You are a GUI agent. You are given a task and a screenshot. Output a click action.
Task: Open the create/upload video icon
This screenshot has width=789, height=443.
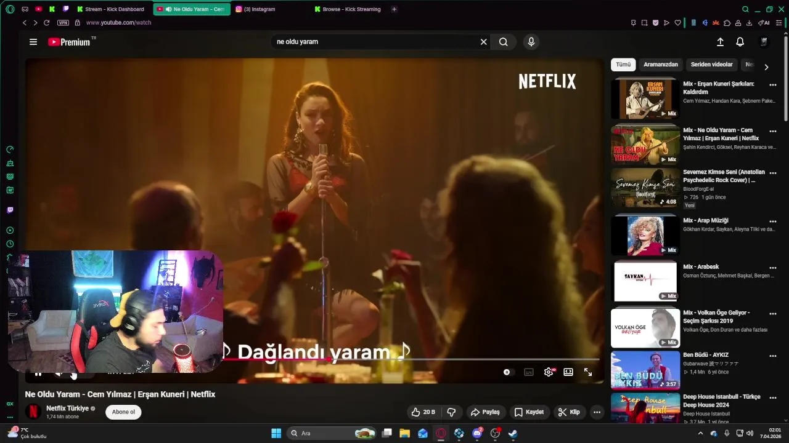(720, 42)
